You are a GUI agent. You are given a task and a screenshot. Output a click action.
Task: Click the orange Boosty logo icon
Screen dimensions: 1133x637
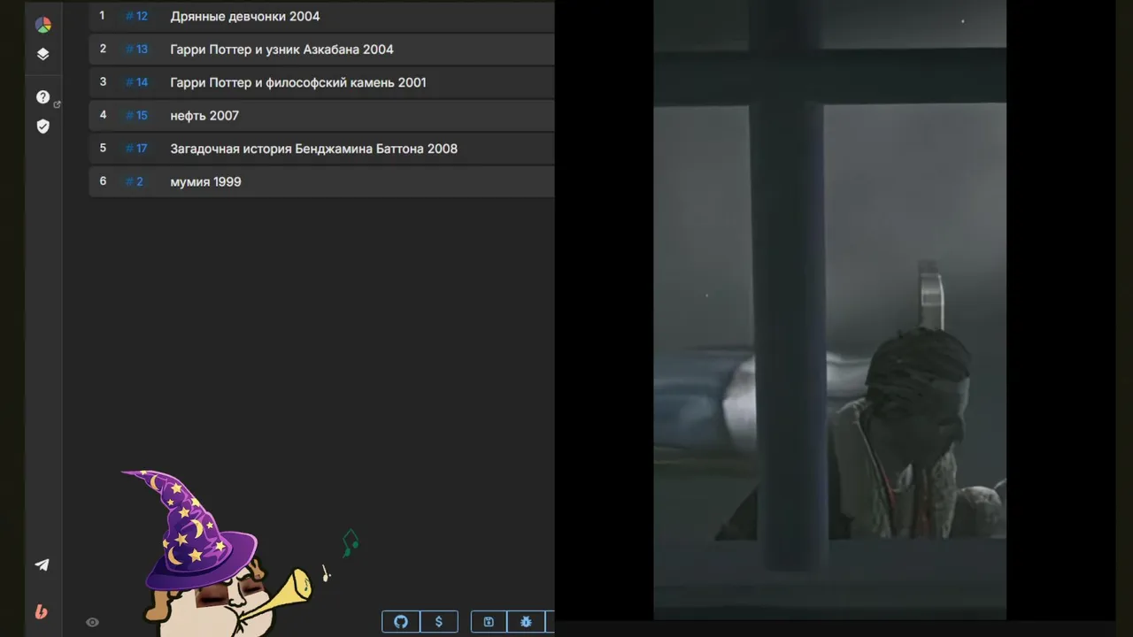[x=42, y=611]
